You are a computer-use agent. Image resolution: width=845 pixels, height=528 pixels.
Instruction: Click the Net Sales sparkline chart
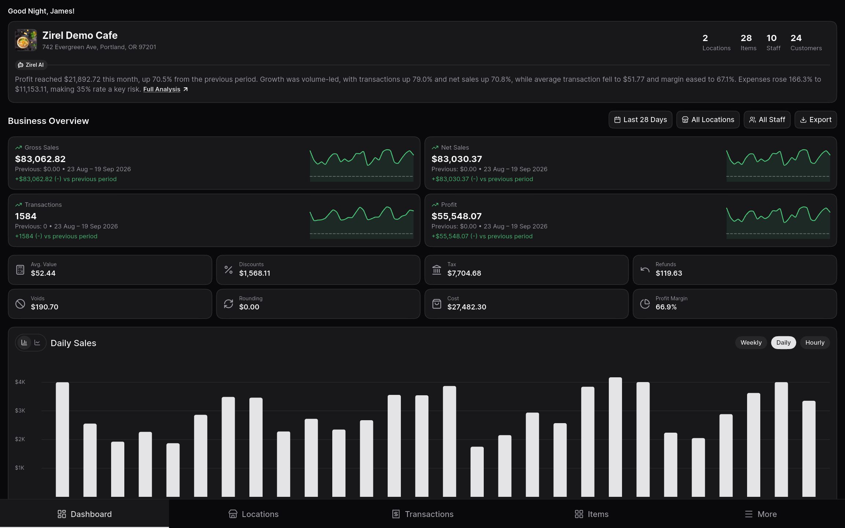778,165
